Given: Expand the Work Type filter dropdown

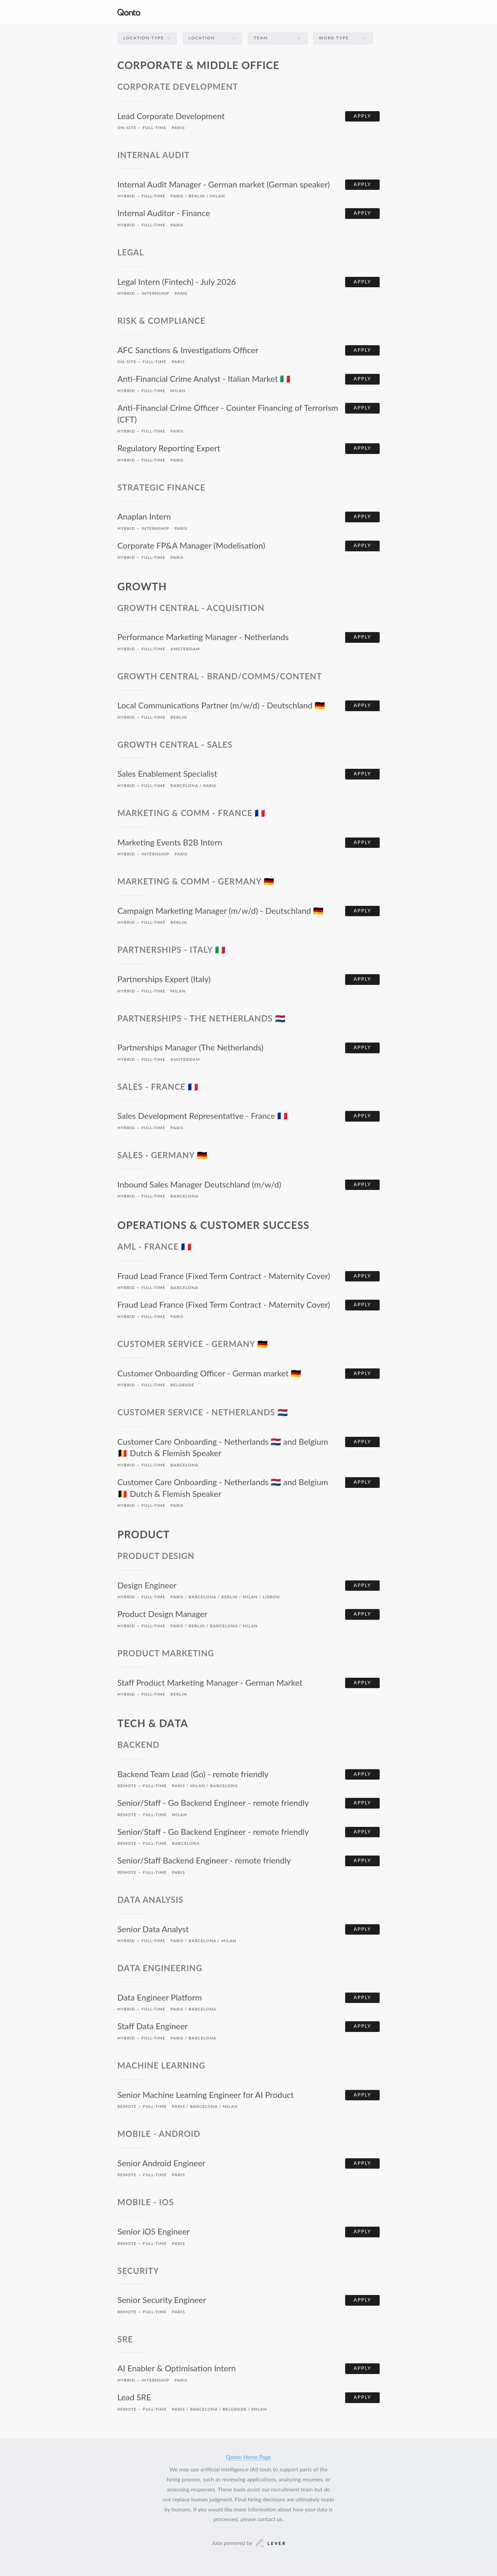Looking at the screenshot, I should (342, 38).
